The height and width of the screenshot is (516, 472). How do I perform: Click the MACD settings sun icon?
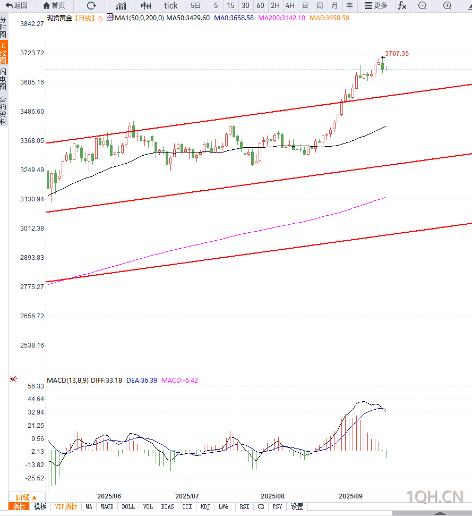point(13,379)
